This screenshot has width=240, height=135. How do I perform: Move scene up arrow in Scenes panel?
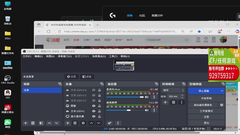click(x=49, y=123)
